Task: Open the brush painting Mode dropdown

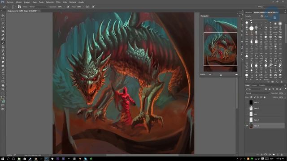Action: (x=38, y=7)
